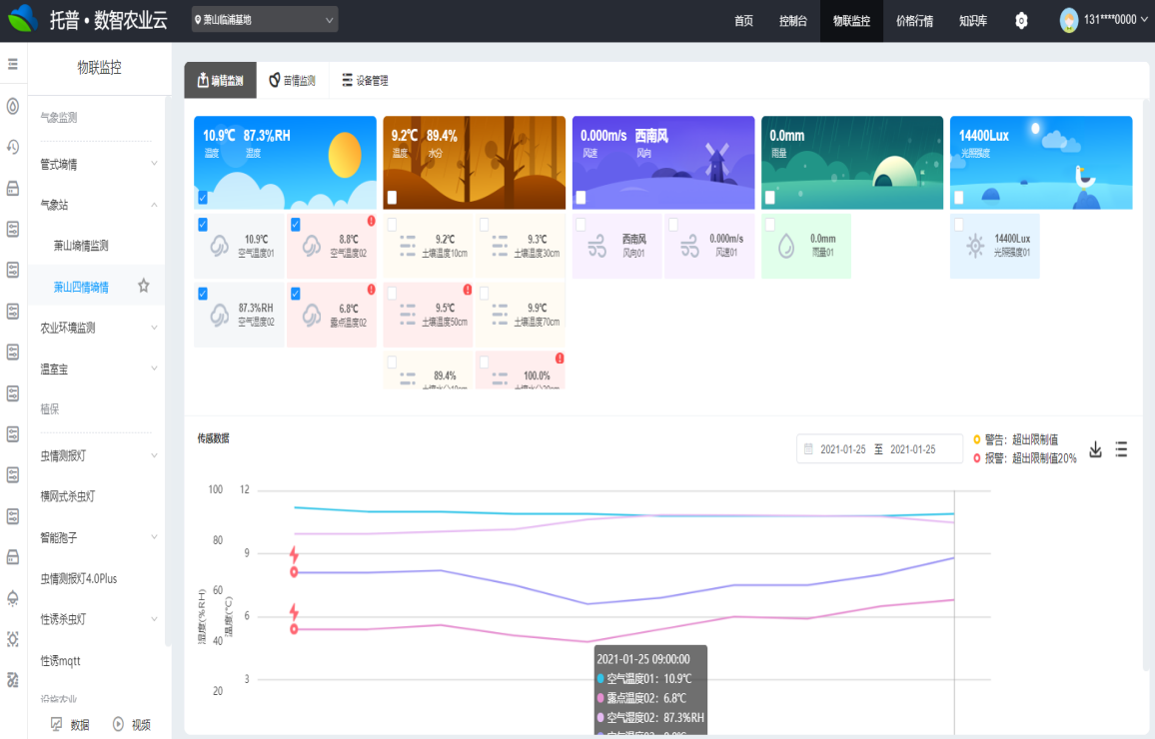Open 横网式杀虫灯 in sidebar
1155x739 pixels.
(x=68, y=496)
